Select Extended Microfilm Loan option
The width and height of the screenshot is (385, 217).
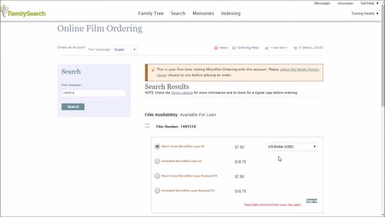(157, 161)
